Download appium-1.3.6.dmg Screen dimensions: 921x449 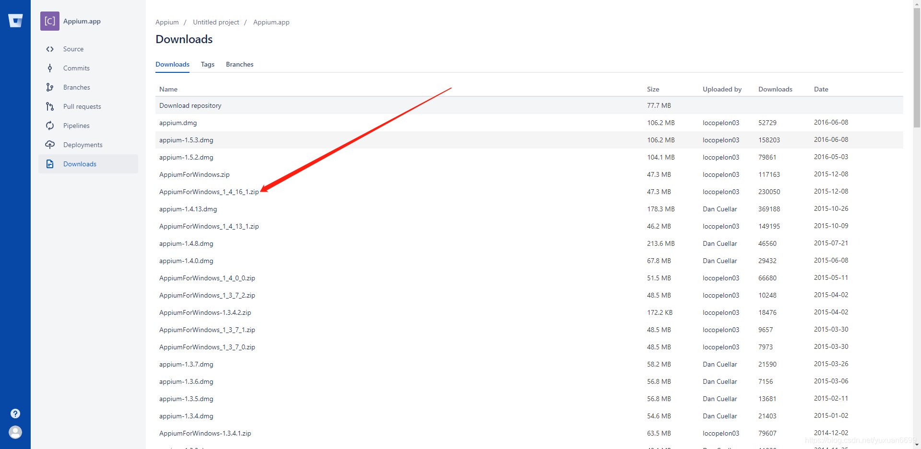(x=186, y=381)
